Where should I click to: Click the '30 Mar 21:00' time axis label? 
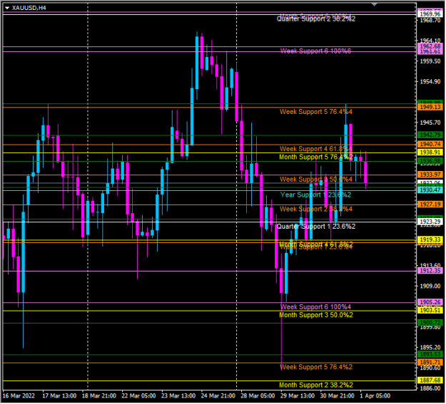(338, 396)
